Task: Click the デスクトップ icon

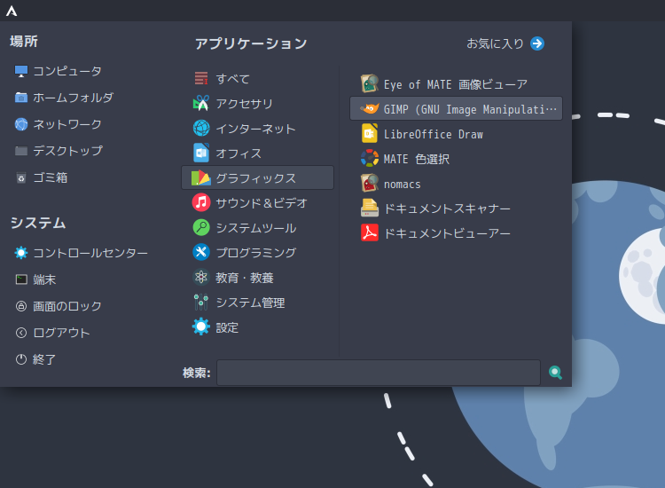Action: click(20, 151)
